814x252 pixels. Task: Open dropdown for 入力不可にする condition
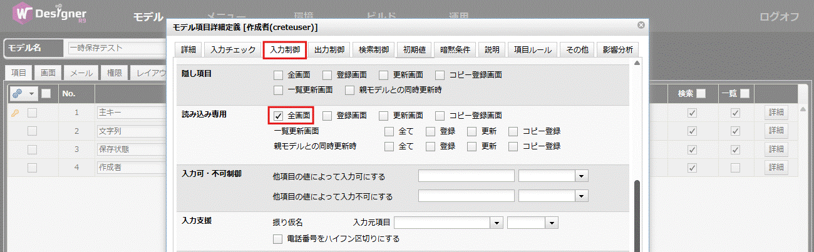582,196
